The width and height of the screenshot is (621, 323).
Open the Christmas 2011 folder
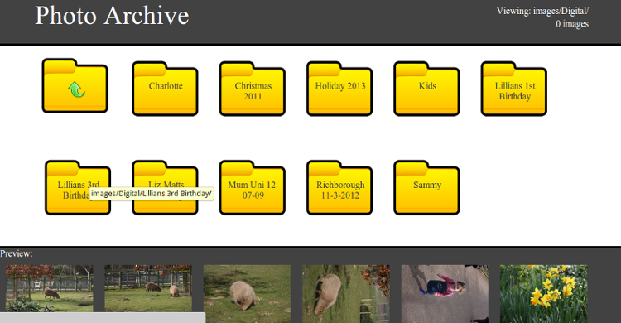pyautogui.click(x=253, y=89)
